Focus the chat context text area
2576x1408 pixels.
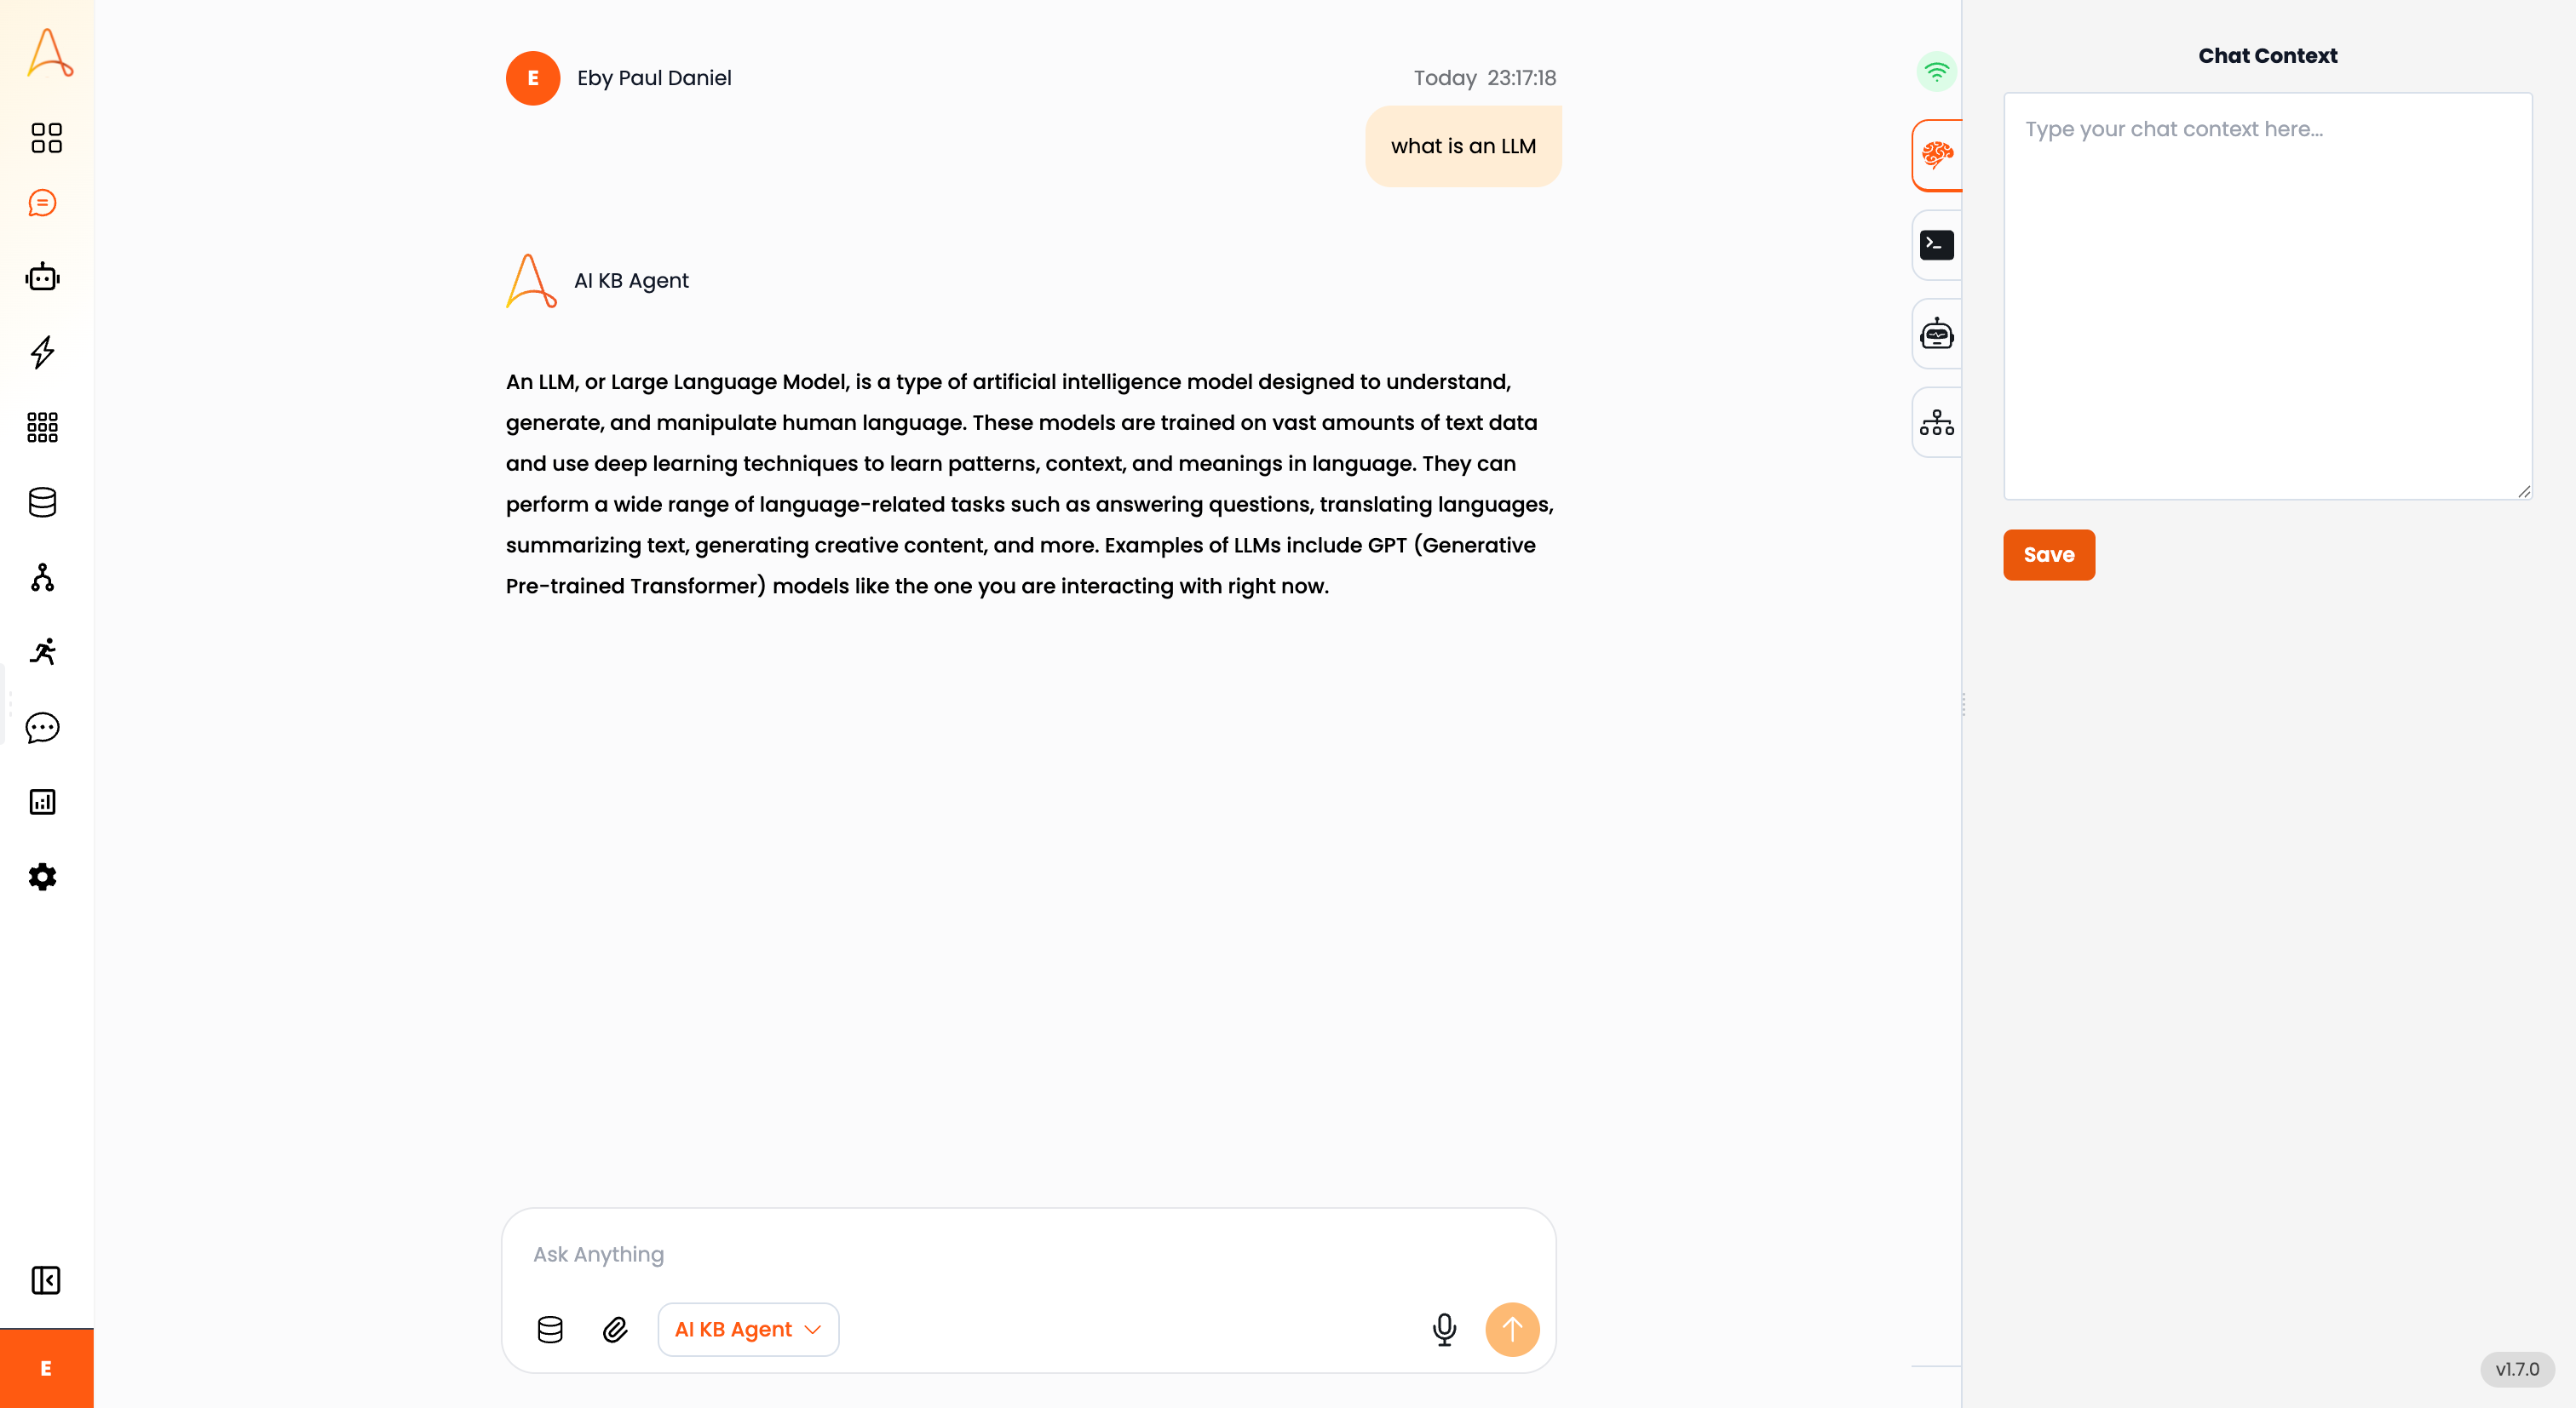click(2267, 297)
